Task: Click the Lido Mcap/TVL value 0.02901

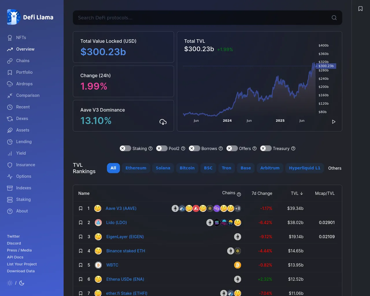Action: point(327,223)
